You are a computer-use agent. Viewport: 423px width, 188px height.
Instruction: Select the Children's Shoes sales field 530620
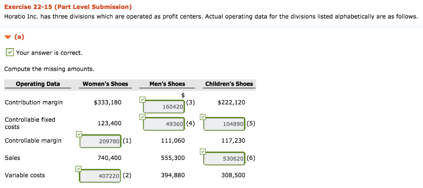pos(225,158)
